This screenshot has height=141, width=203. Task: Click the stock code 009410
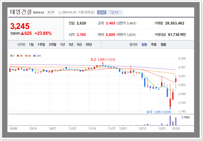(x=38, y=13)
